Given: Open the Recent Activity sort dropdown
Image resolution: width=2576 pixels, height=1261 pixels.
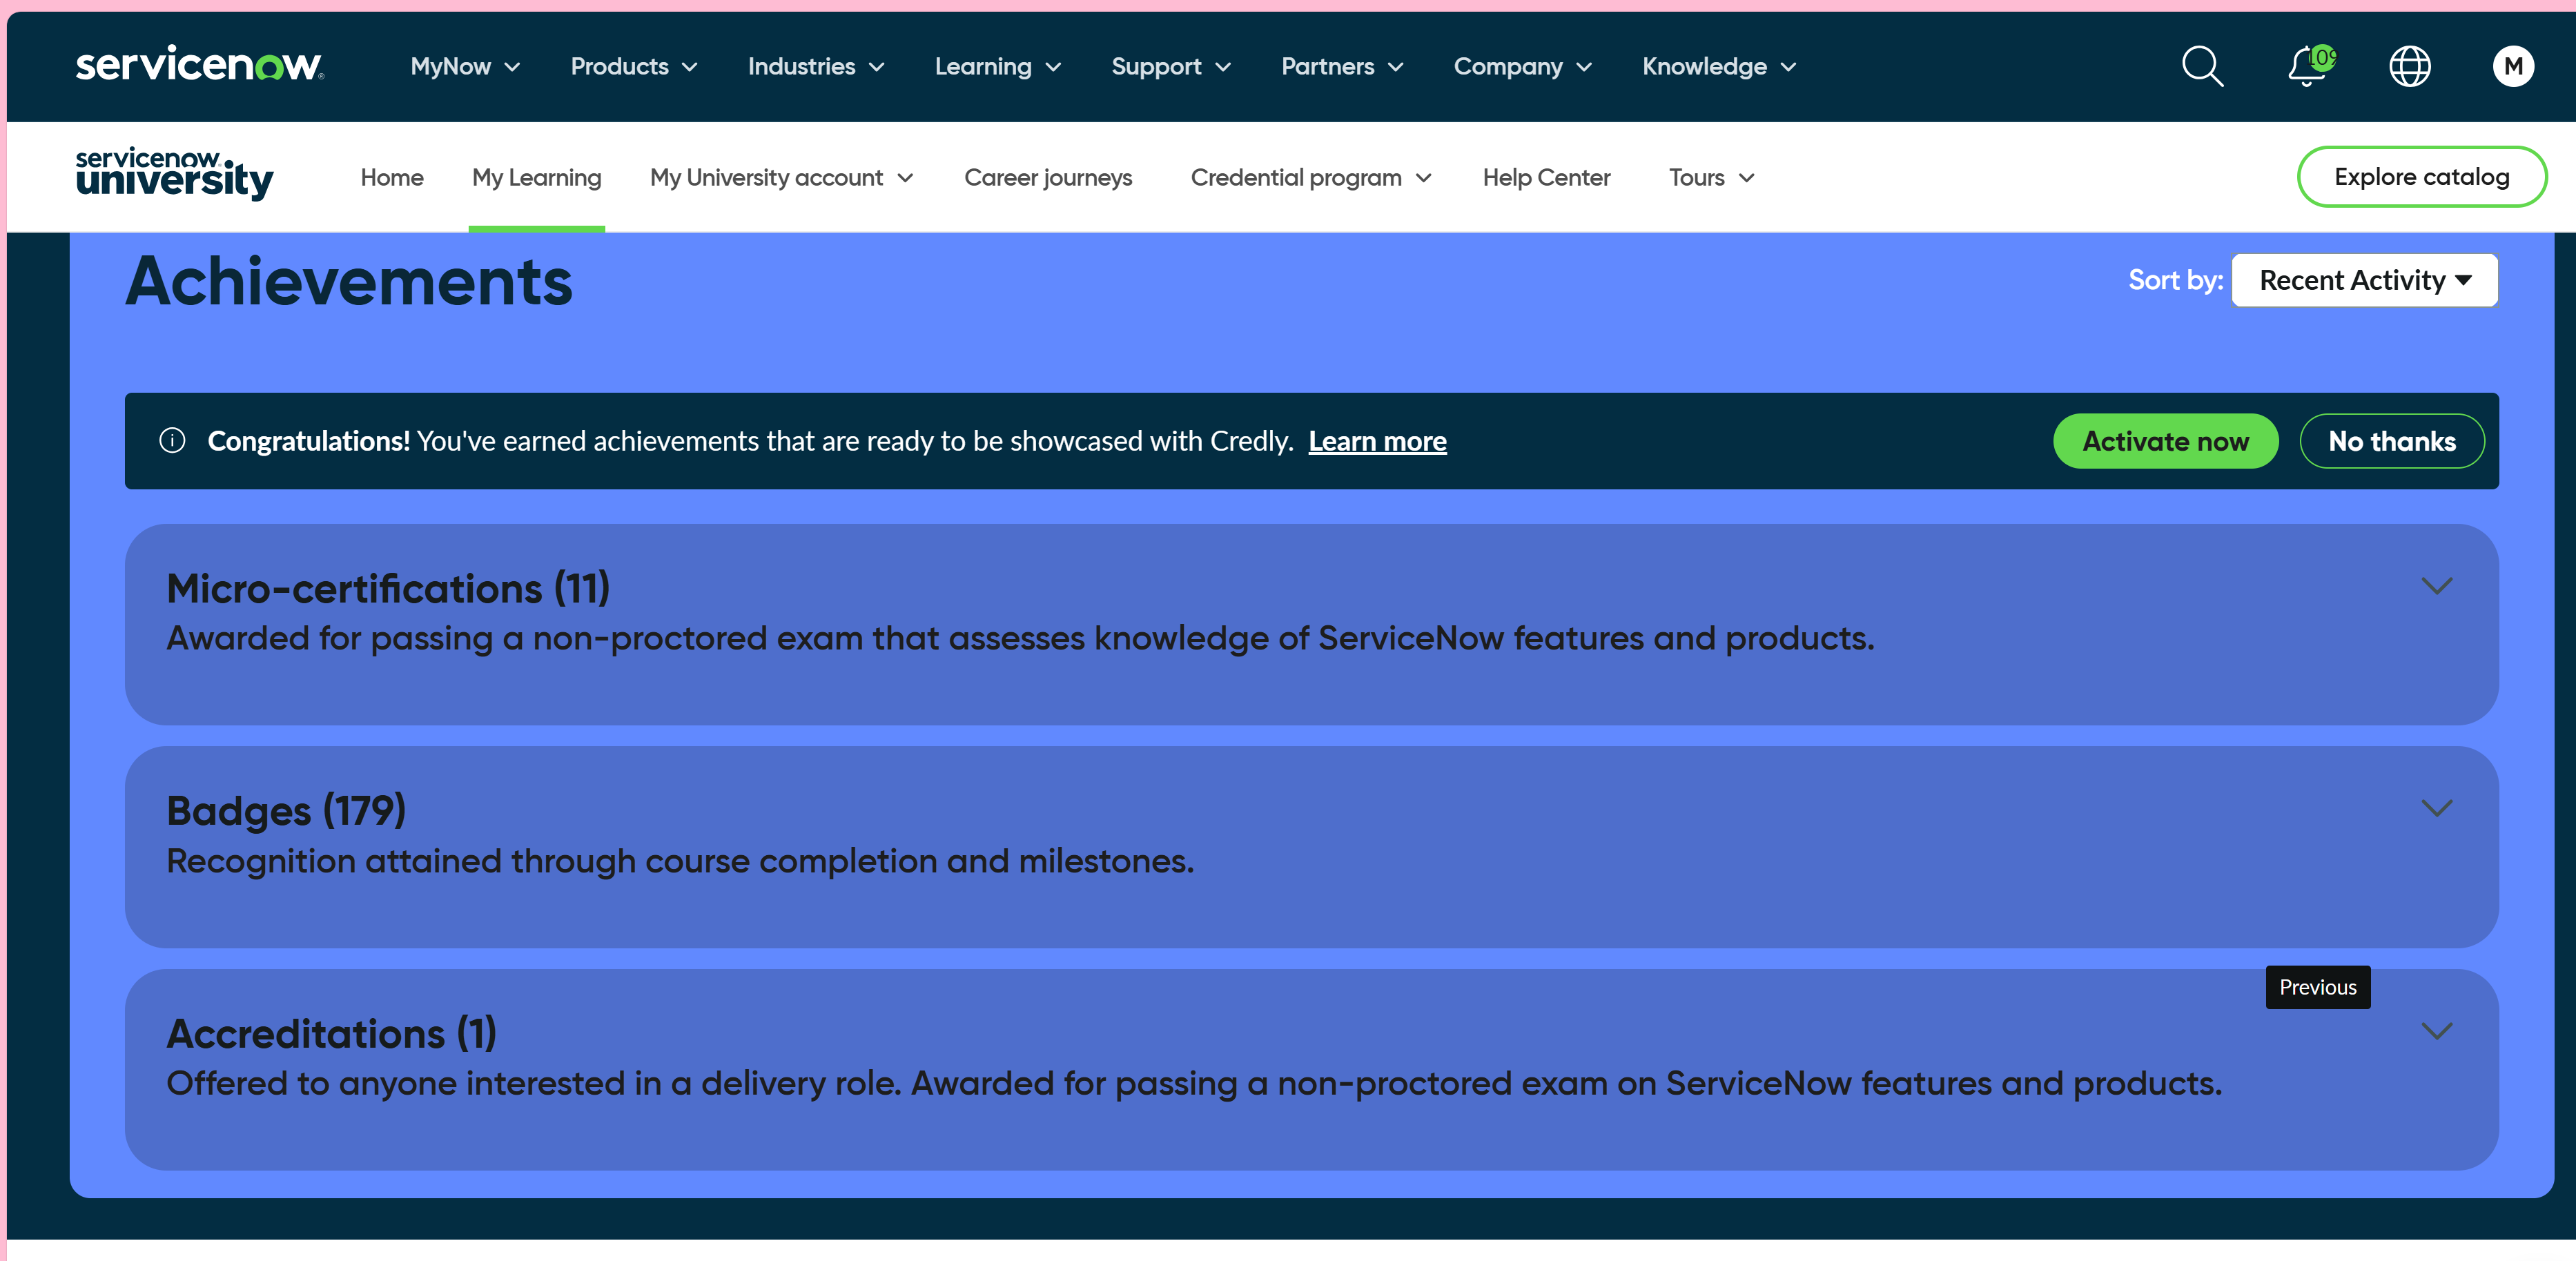Looking at the screenshot, I should (x=2364, y=280).
